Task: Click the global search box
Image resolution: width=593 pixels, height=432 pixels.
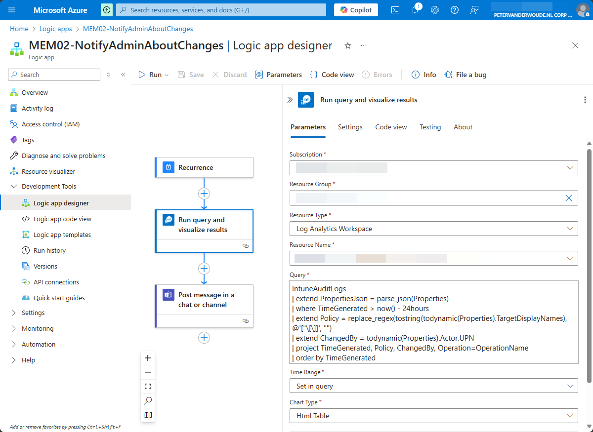Action: [x=221, y=10]
